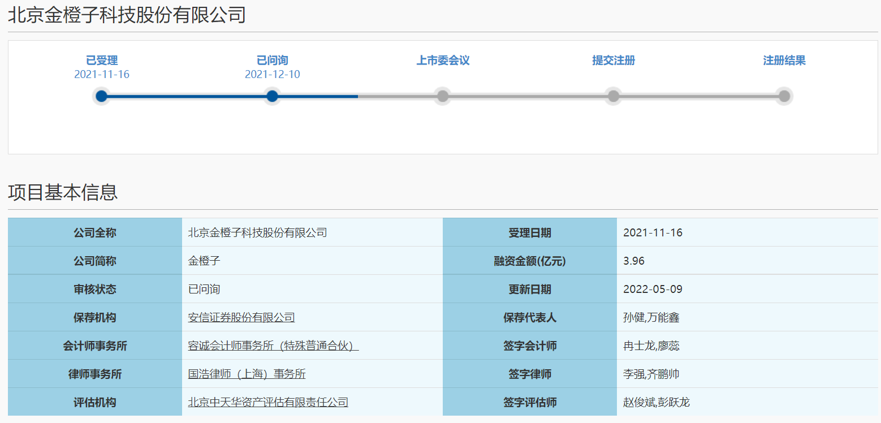This screenshot has width=881, height=423.
Task: Select the 上市委会议 stage label
Action: pyautogui.click(x=443, y=61)
